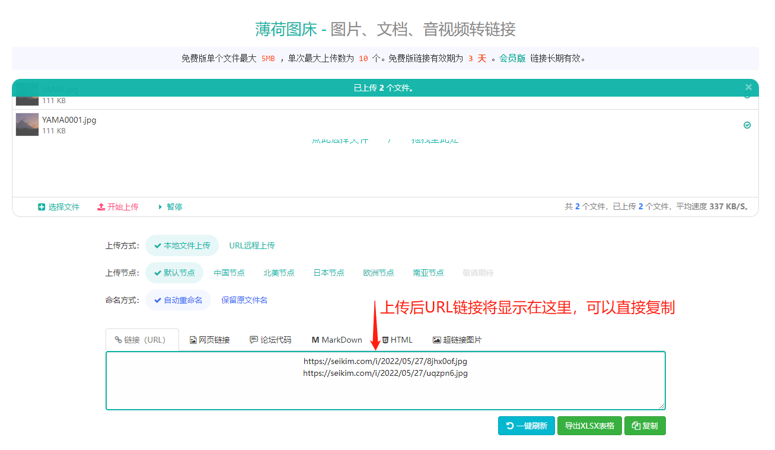Click the 111 KB size under YAMA0001.jpg
The width and height of the screenshot is (775, 450).
click(54, 131)
